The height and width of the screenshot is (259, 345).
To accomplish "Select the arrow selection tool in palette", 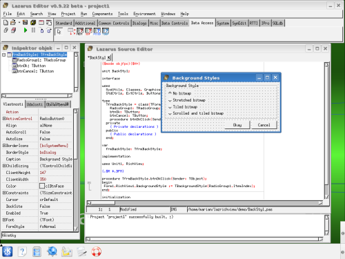I will pos(59,32).
